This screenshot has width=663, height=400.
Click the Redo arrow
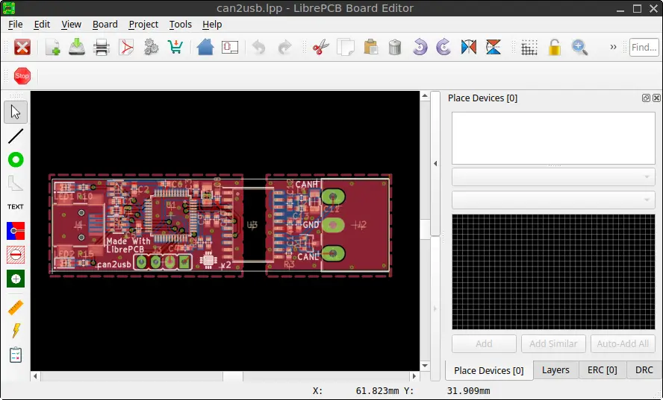click(x=284, y=47)
